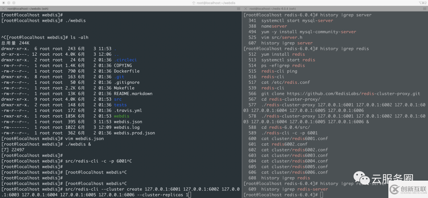Click the '[7] 22497' job output line

[13, 150]
